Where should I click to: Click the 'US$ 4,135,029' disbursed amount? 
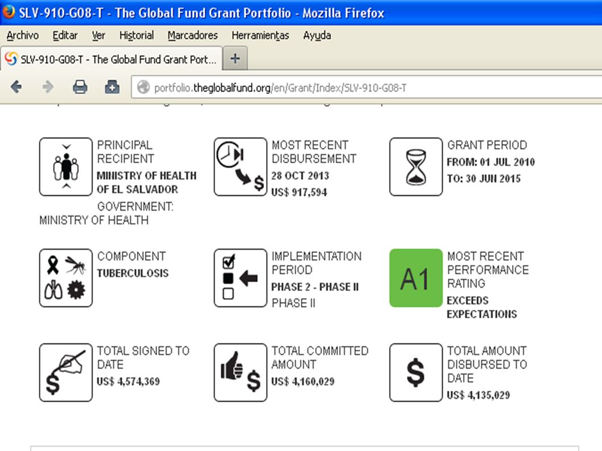pyautogui.click(x=479, y=395)
